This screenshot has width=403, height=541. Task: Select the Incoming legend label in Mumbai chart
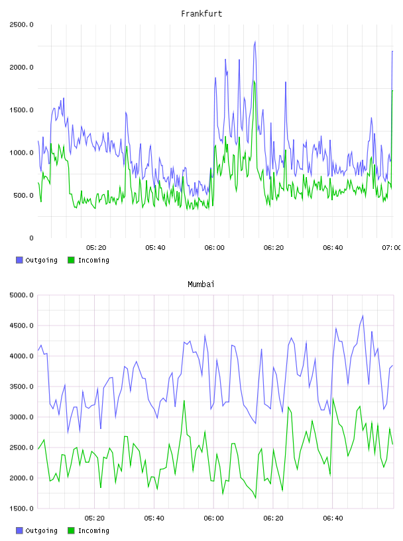pyautogui.click(x=93, y=530)
